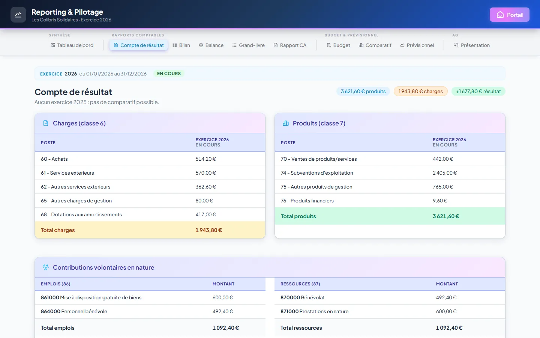Click the 3 621,60 € produits badge
540x338 pixels.
coord(363,91)
